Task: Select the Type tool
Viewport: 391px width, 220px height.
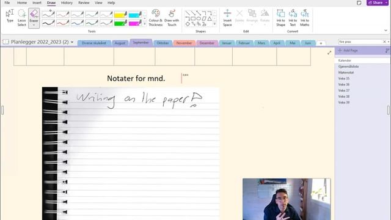Action: 10,16
